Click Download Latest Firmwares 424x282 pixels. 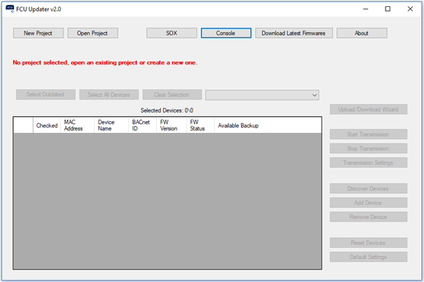tap(294, 33)
